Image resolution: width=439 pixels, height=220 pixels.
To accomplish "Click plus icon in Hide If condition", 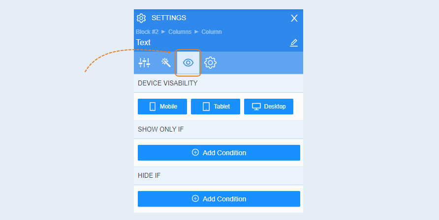I will 195,198.
